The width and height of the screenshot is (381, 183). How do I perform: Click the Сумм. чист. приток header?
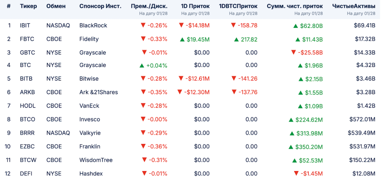pos(295,6)
